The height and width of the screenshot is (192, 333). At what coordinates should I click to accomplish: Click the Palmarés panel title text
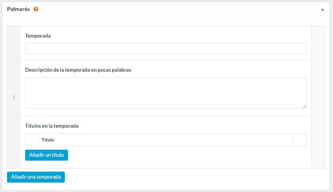18,9
